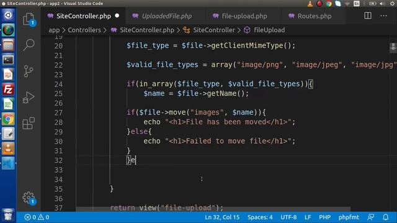Click in_array on line 24

[156, 84]
